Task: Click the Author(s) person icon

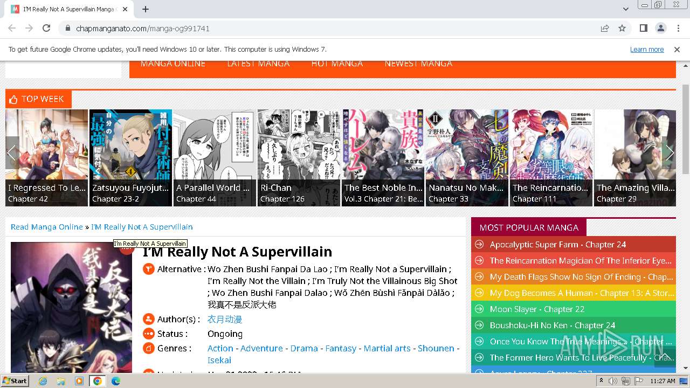Action: pos(149,319)
